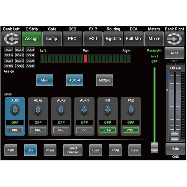
Task: Click the CH13-14 channel fader handle
Action: 175,136
